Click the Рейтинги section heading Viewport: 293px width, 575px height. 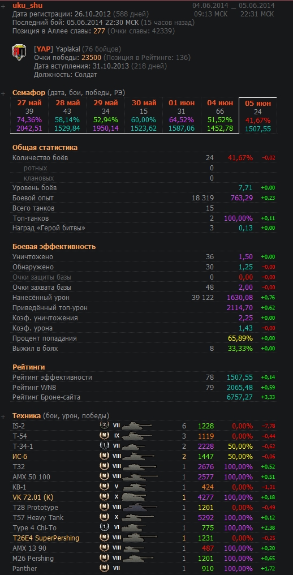tap(29, 367)
